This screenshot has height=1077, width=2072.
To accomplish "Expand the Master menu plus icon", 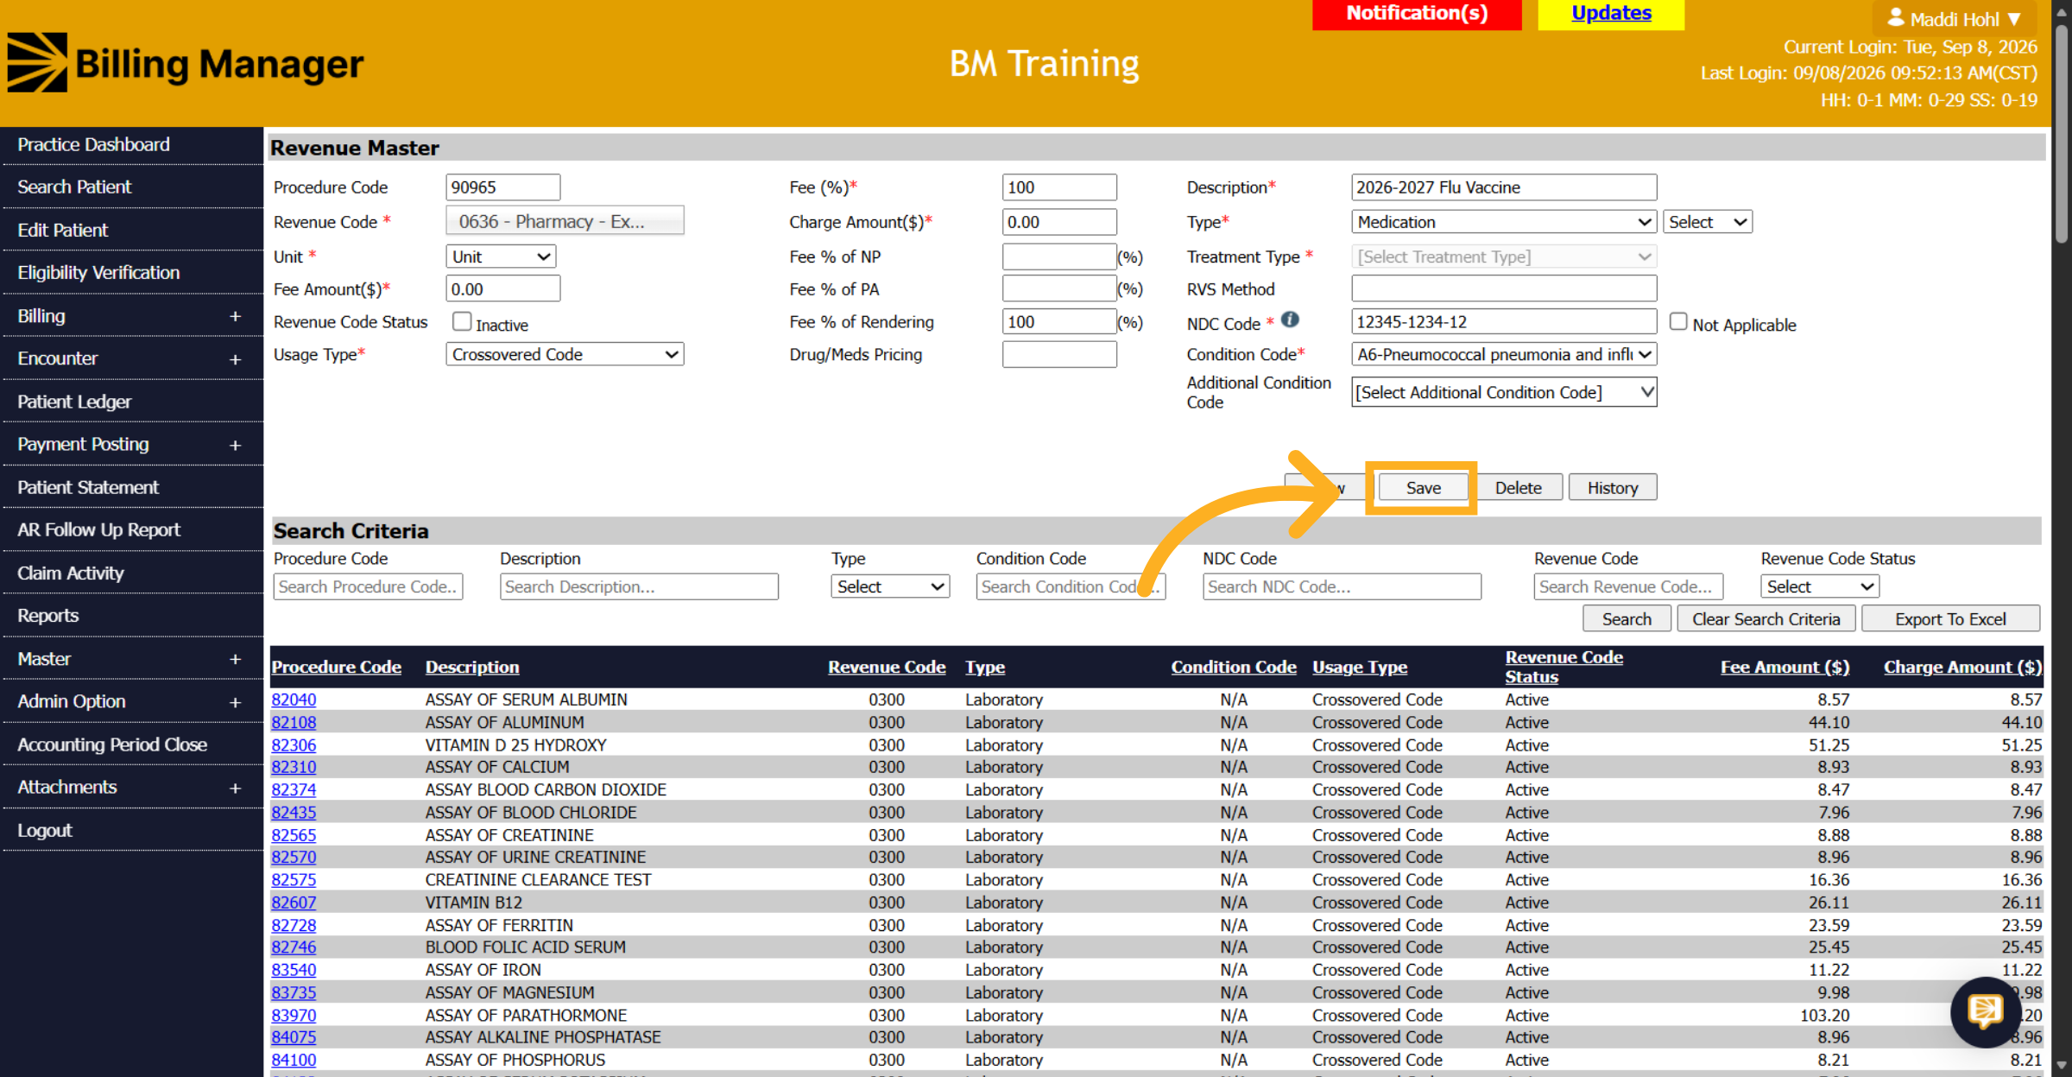I will click(x=235, y=659).
